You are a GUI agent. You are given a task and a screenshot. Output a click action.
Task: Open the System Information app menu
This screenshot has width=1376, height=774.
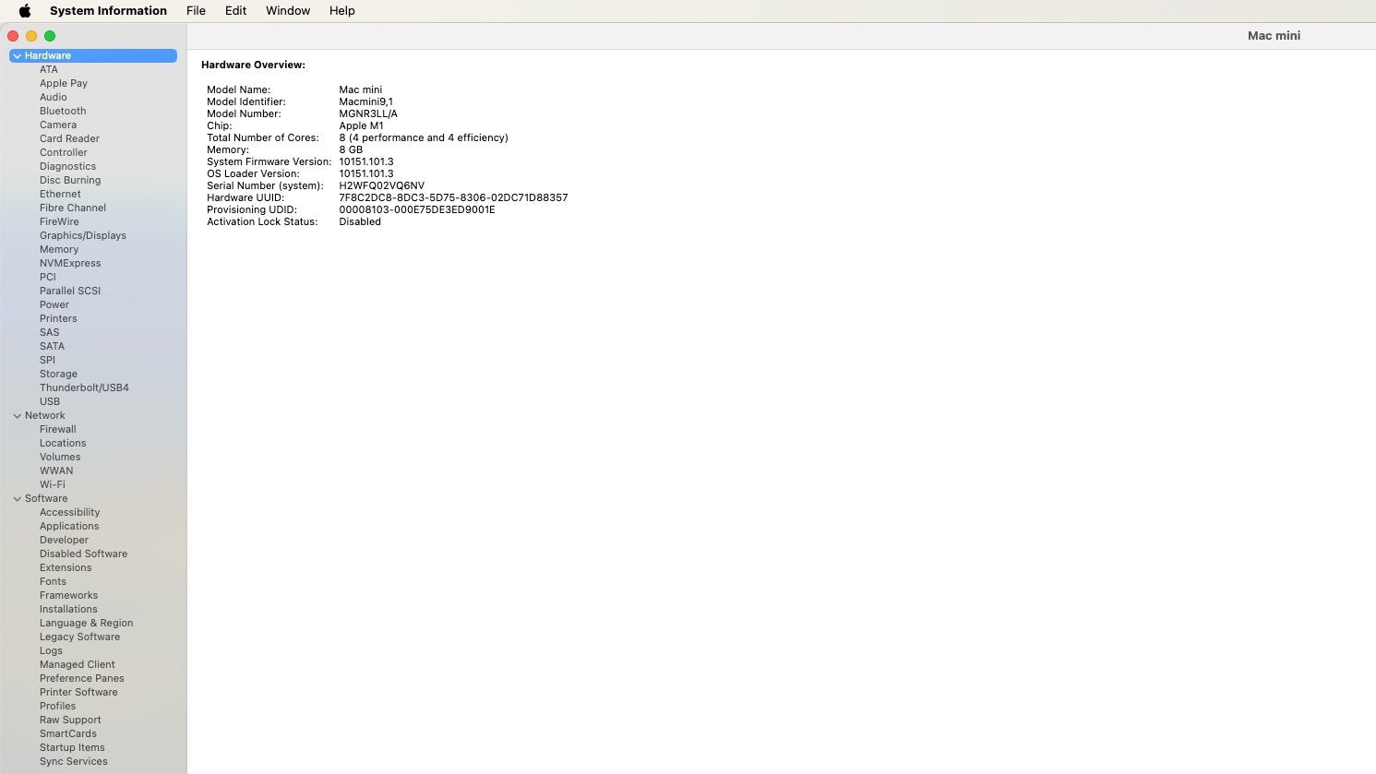tap(108, 11)
